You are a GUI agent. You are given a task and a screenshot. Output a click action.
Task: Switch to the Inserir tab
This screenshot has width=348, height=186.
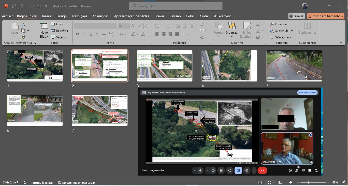coord(47,16)
